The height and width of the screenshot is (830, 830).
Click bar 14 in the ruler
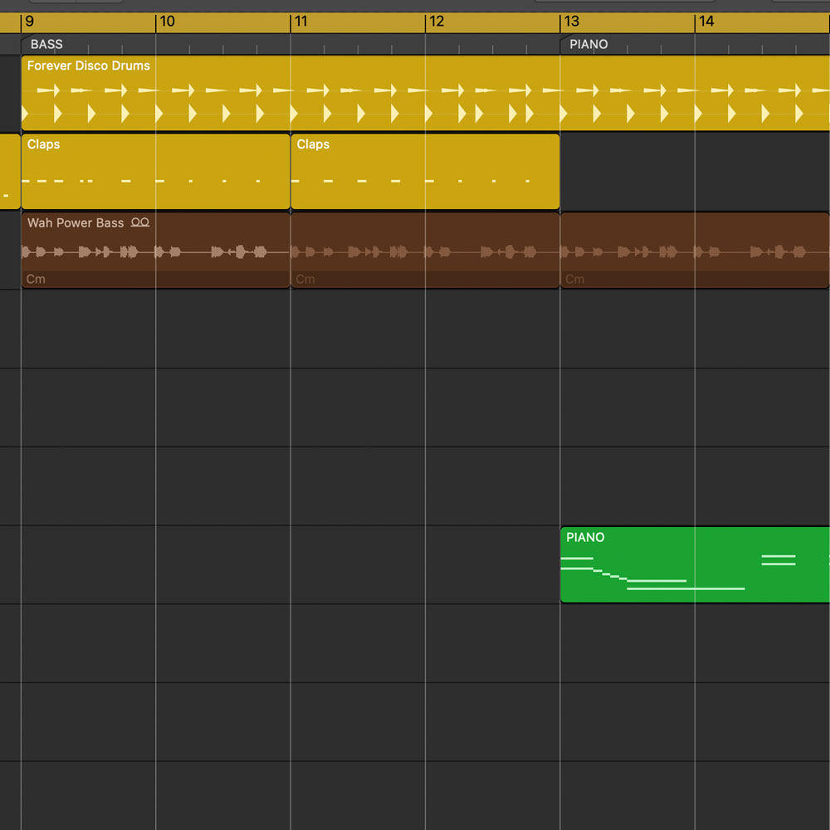pyautogui.click(x=706, y=22)
